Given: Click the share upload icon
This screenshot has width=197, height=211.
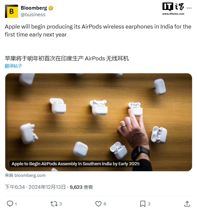Looking at the screenshot, I should point(187,204).
